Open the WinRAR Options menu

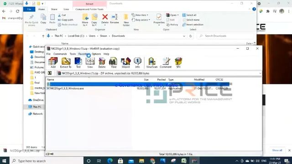[x=96, y=54]
